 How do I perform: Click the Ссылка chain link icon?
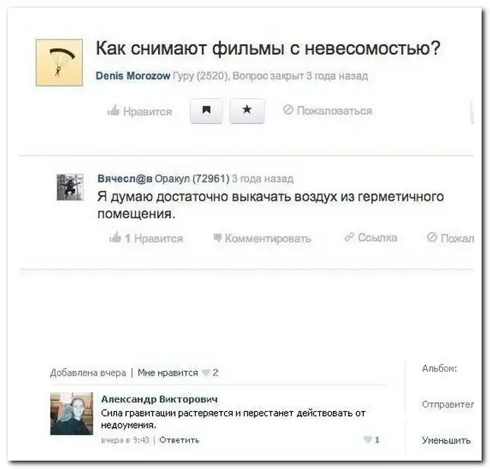point(349,237)
